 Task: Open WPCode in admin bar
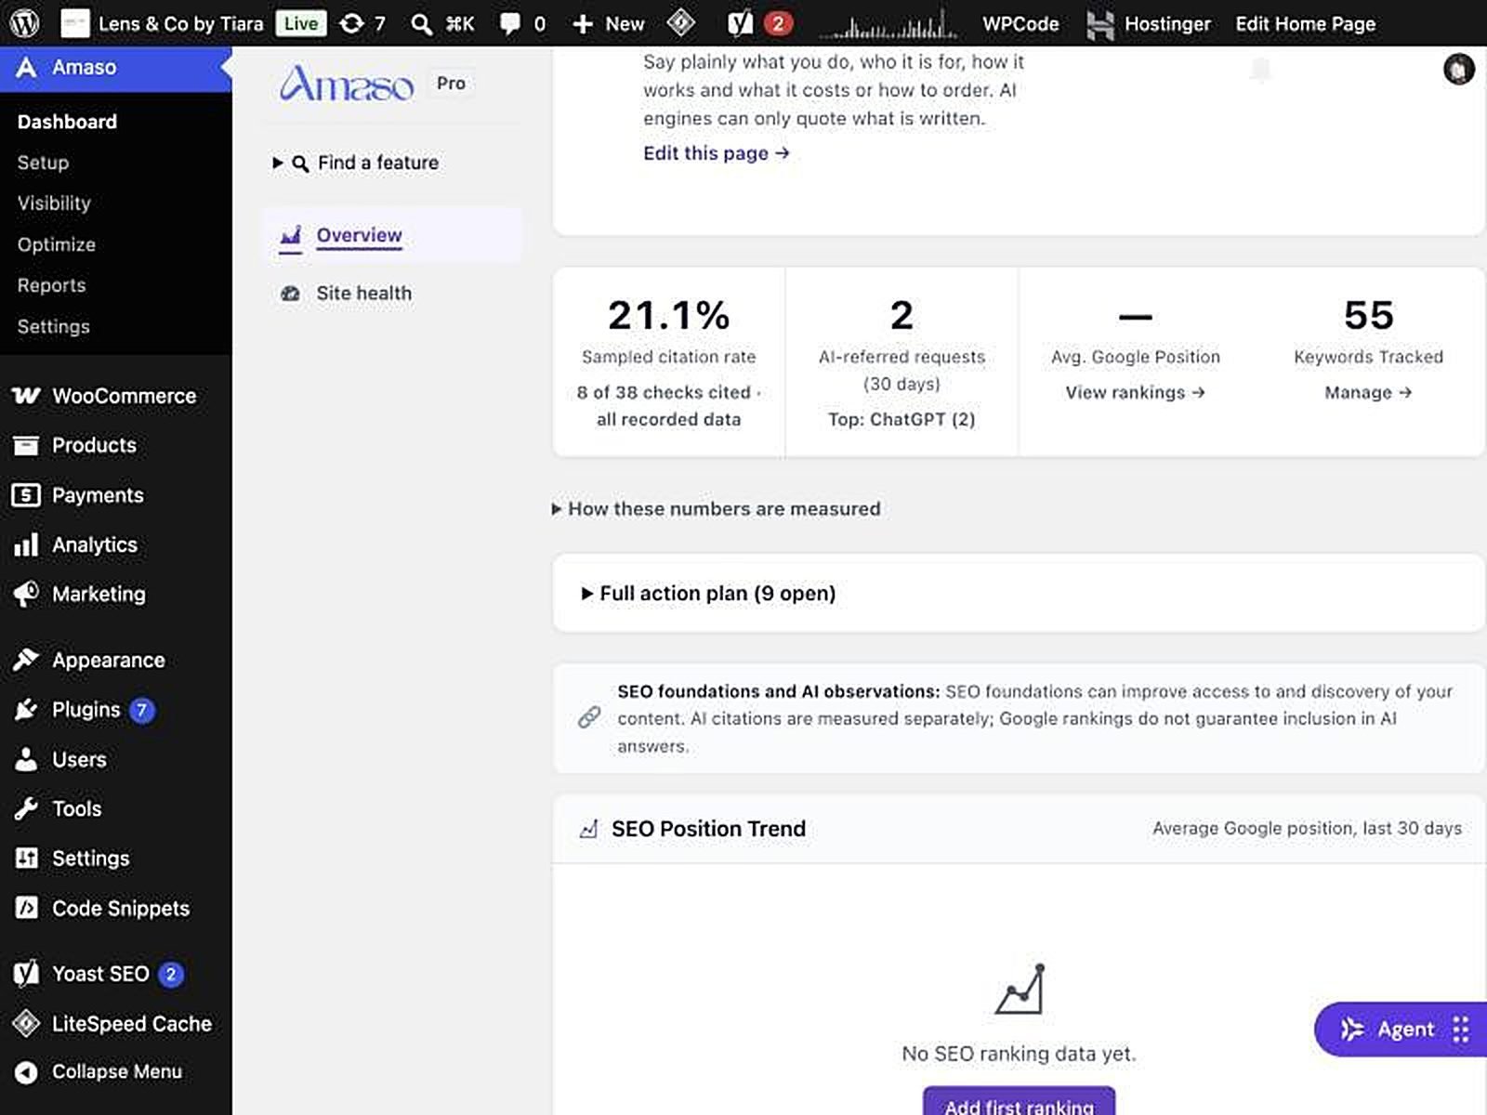click(1020, 23)
